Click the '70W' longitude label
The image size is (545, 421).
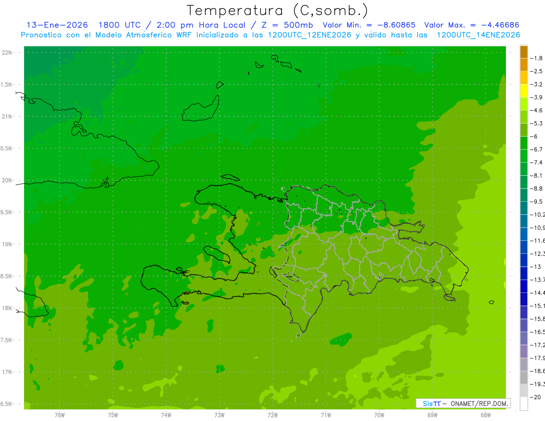[379, 415]
